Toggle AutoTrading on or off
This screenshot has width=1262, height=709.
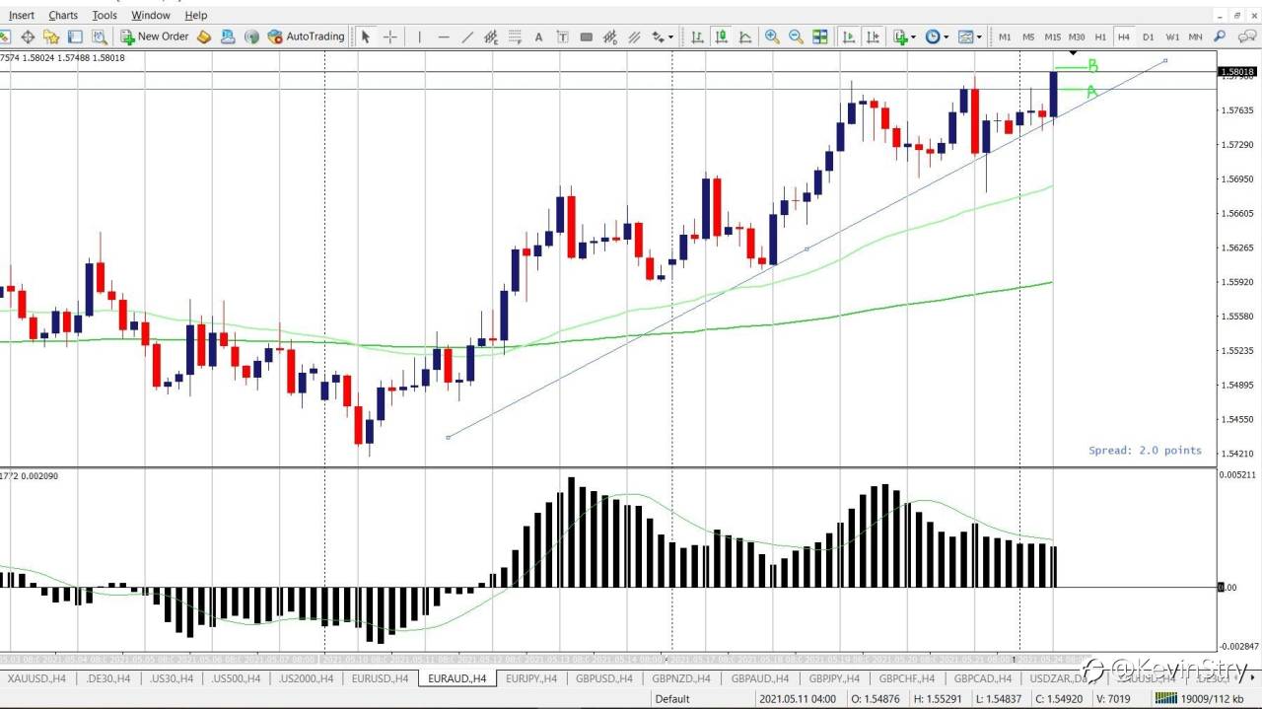click(307, 36)
